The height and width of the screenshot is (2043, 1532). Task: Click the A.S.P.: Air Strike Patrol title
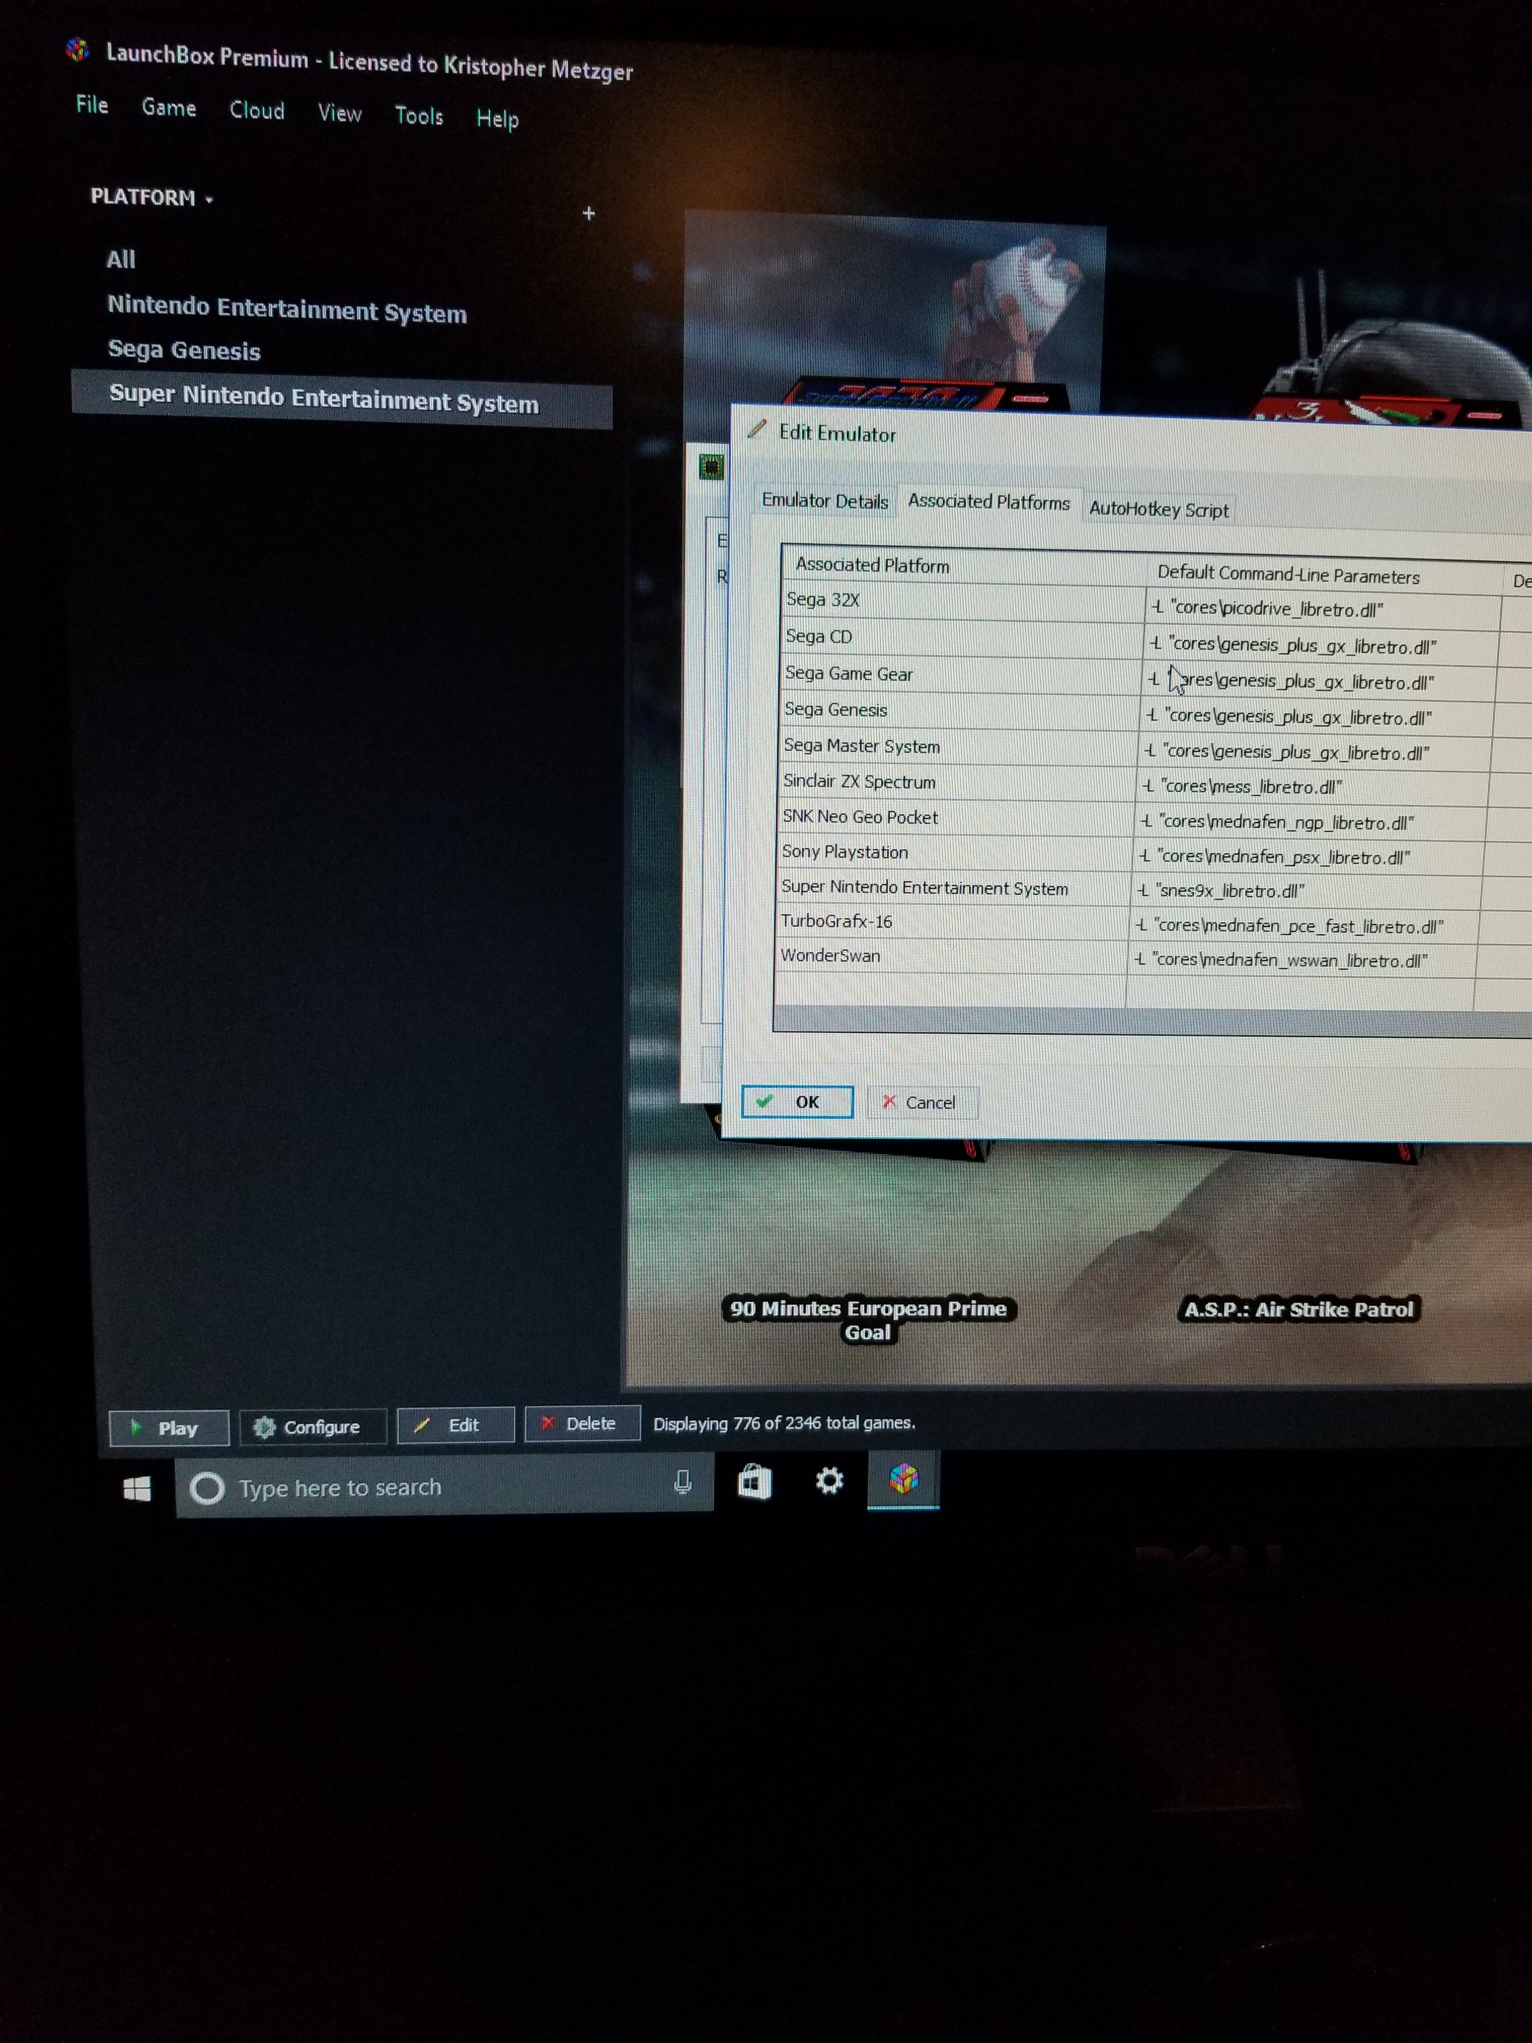click(1298, 1309)
